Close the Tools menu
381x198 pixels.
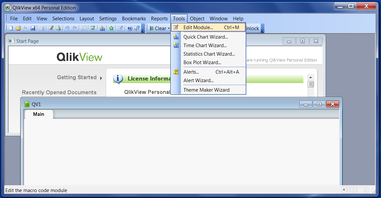[x=179, y=18]
